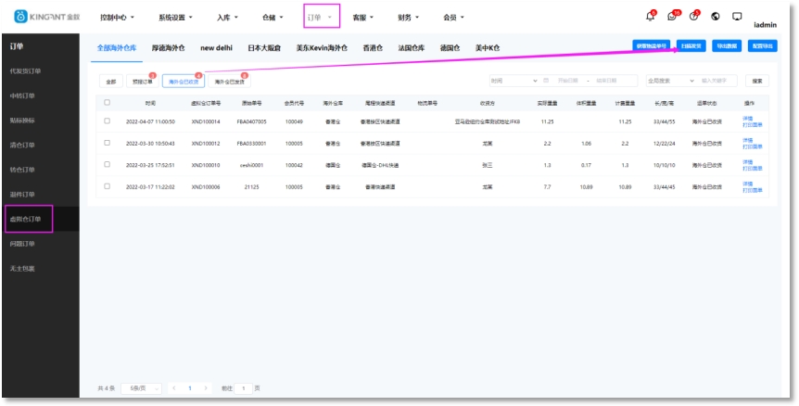Screen dimensions: 799x406
Task: Click the 配置导出 button
Action: pyautogui.click(x=763, y=45)
